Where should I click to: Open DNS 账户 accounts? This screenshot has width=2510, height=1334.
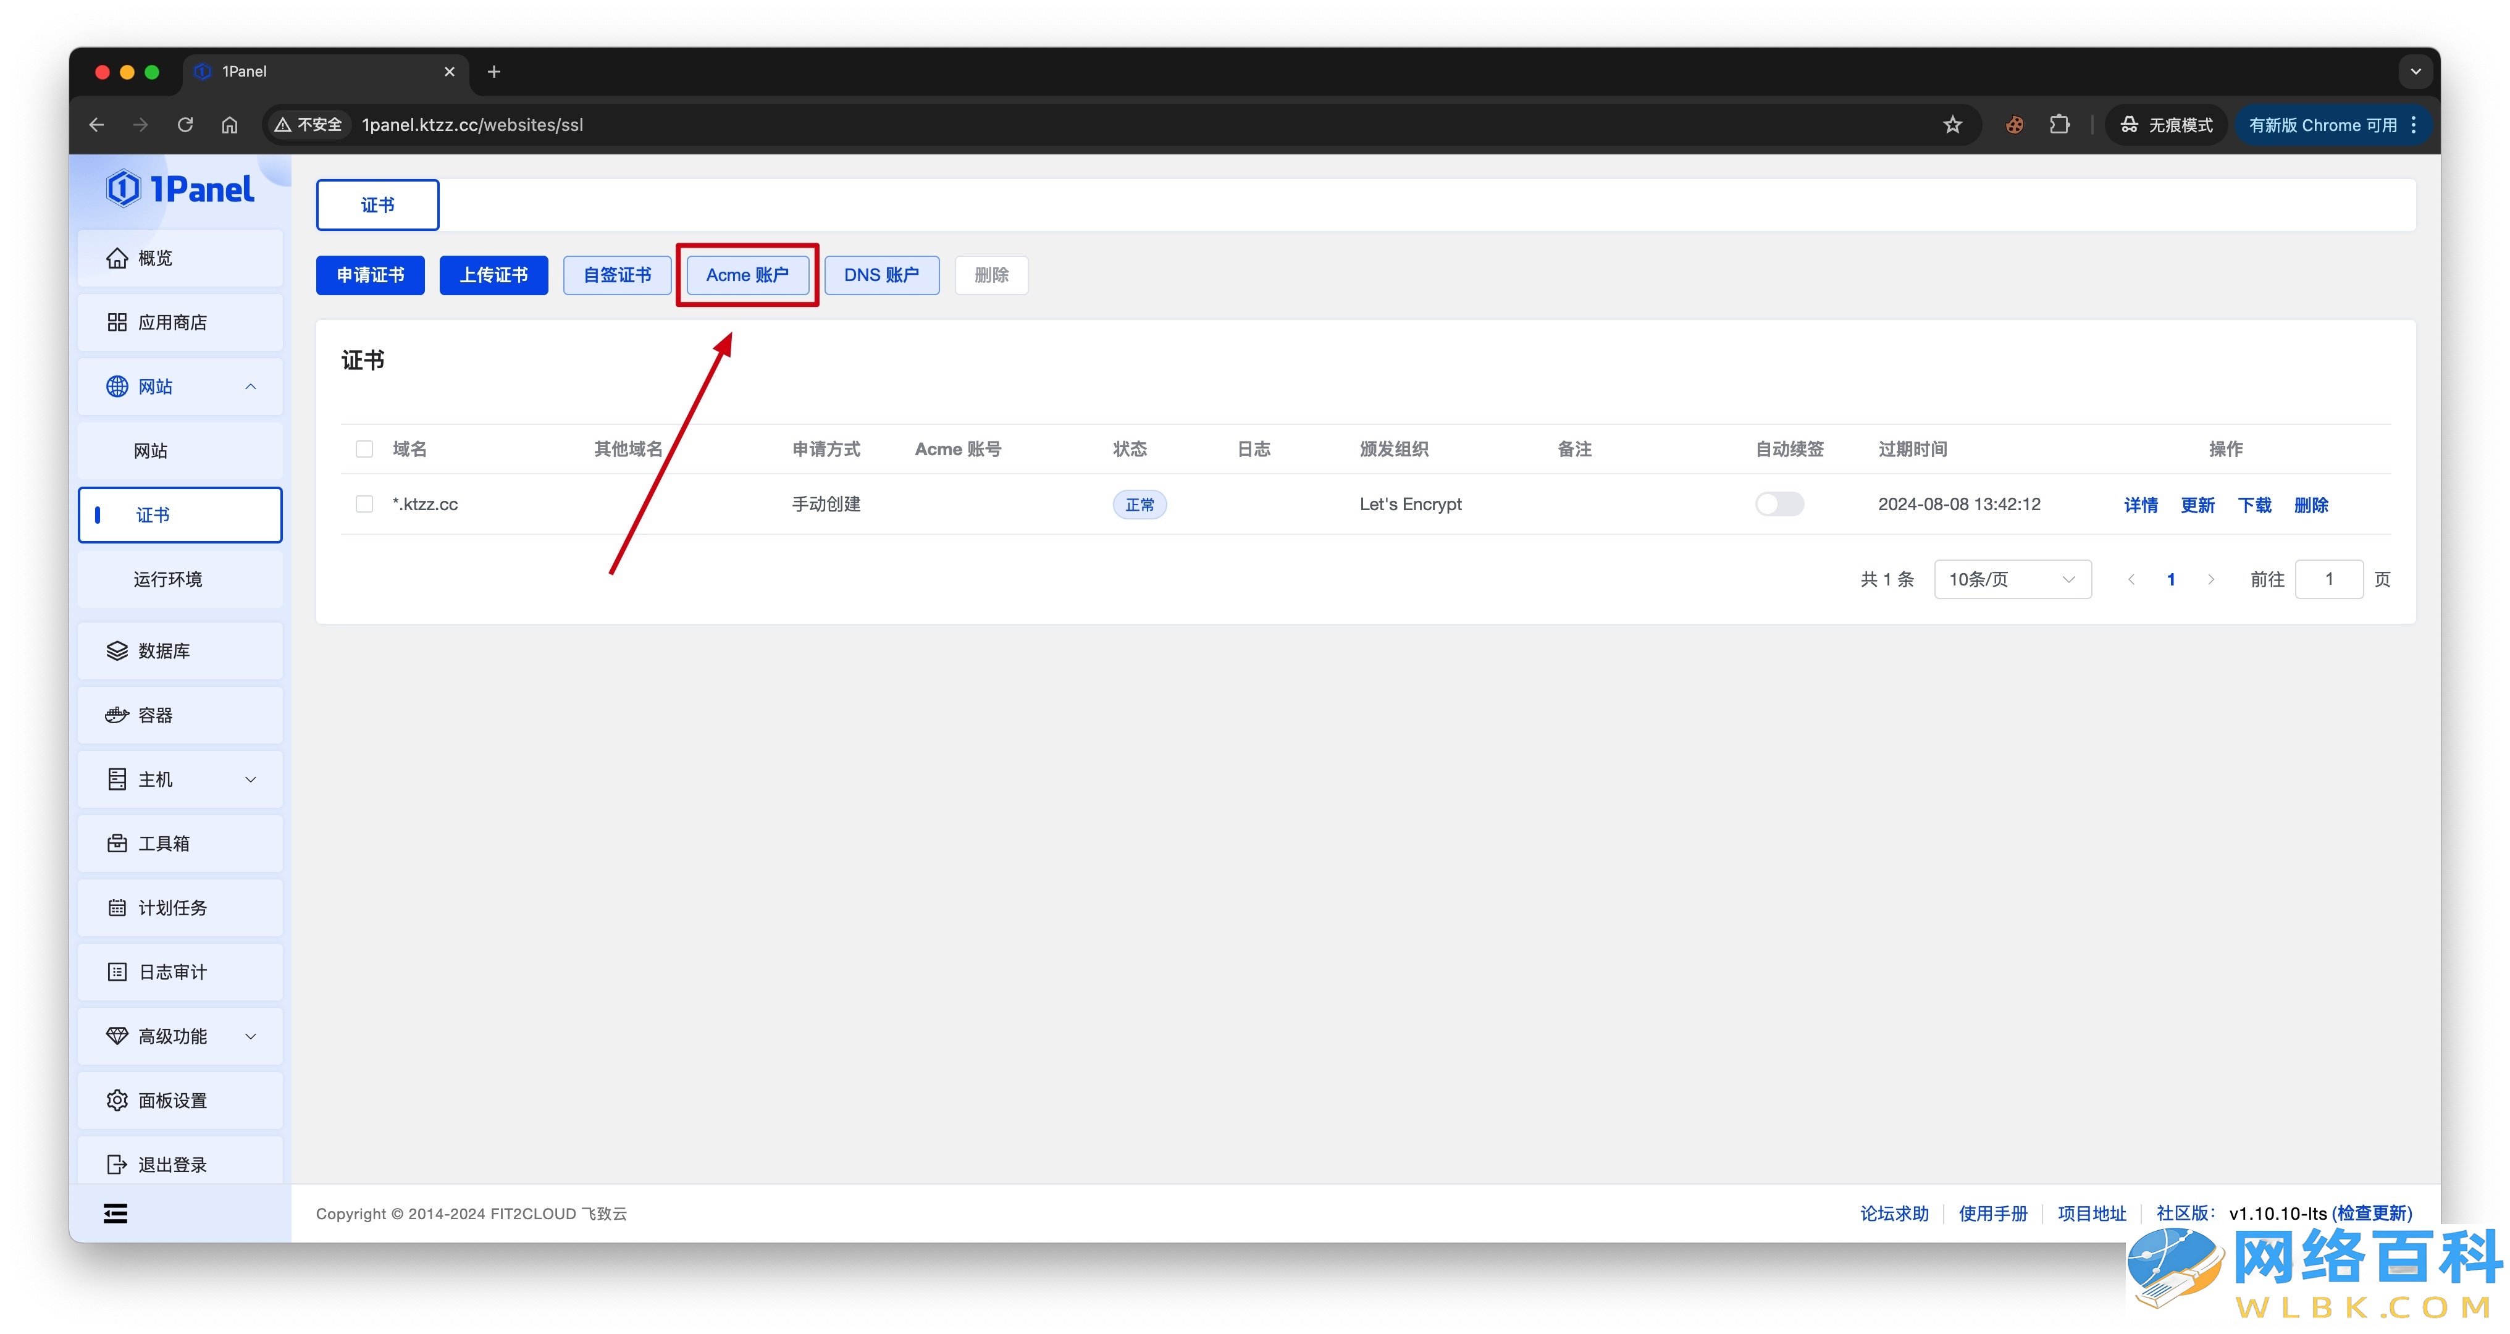point(882,276)
